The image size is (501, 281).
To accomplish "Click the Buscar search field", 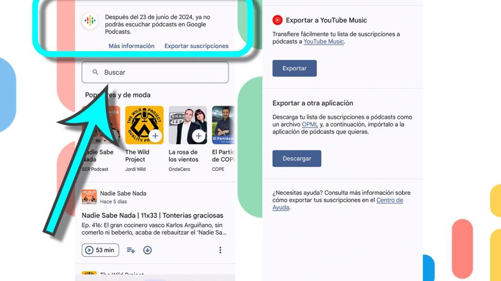I will tap(155, 72).
